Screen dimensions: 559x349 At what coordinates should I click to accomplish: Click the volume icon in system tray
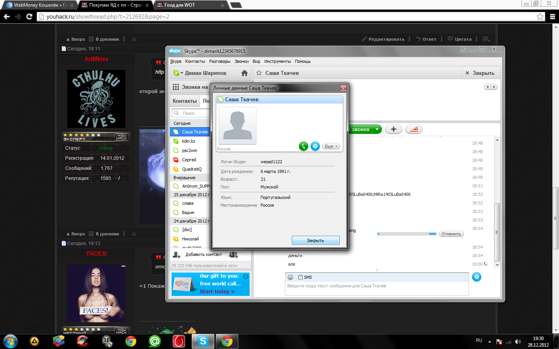(x=517, y=342)
